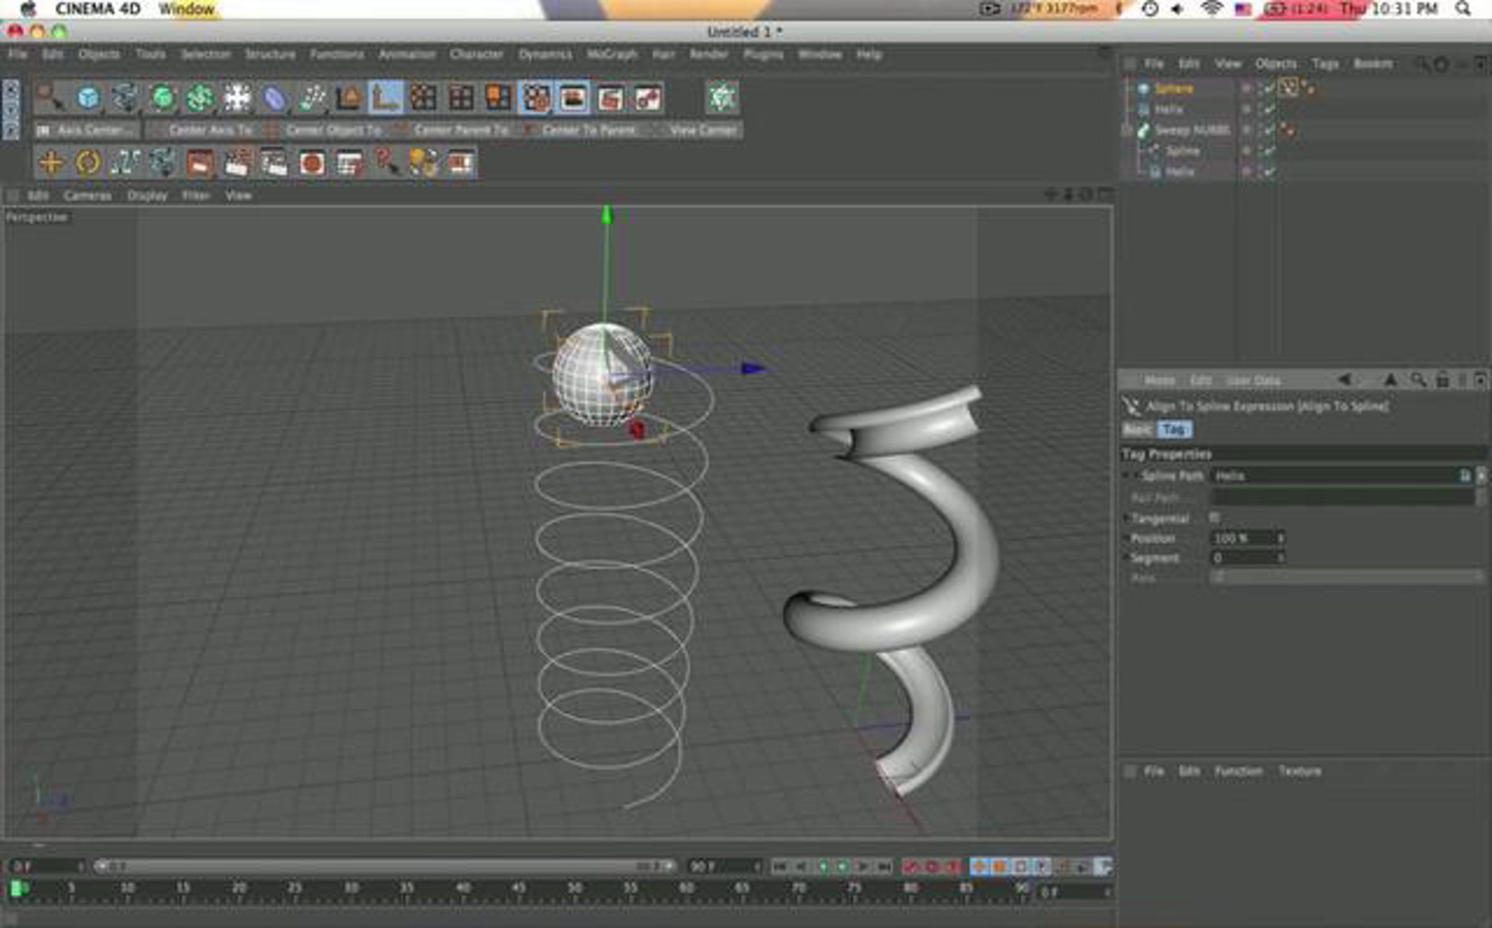
Task: Open the MoGraph menu
Action: pos(612,55)
